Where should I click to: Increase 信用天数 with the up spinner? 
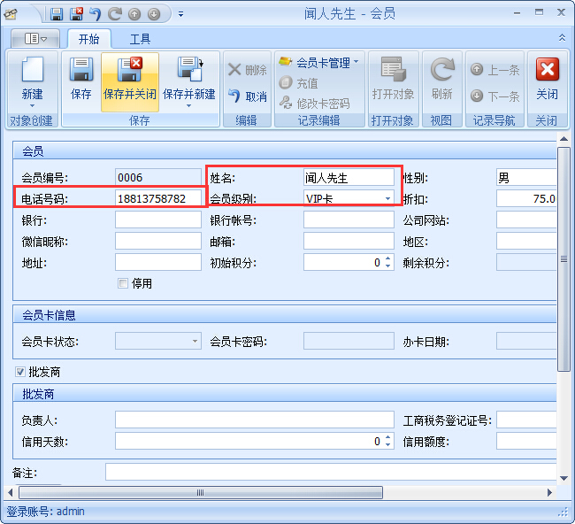point(388,437)
